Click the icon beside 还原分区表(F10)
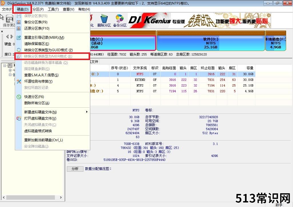This screenshot has height=207, width=293. [x=19, y=28]
